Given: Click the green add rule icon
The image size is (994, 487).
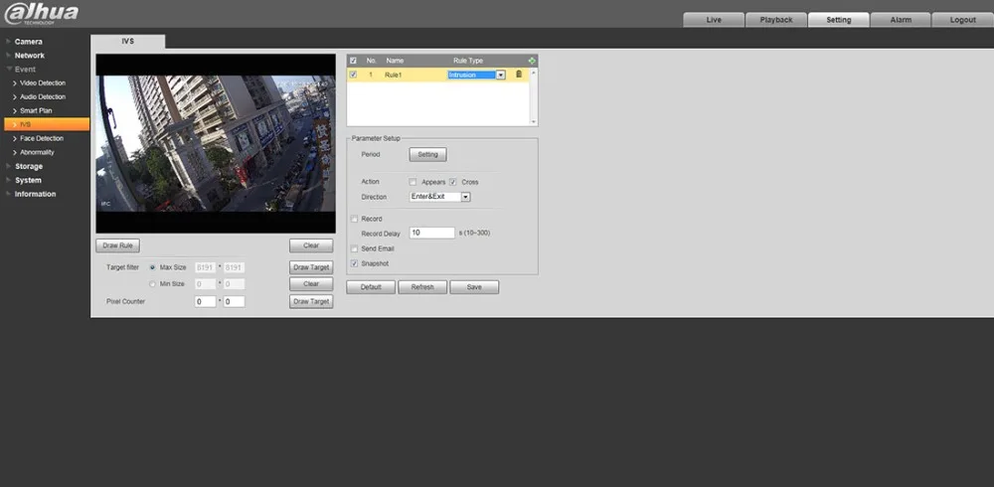Looking at the screenshot, I should click(x=532, y=61).
